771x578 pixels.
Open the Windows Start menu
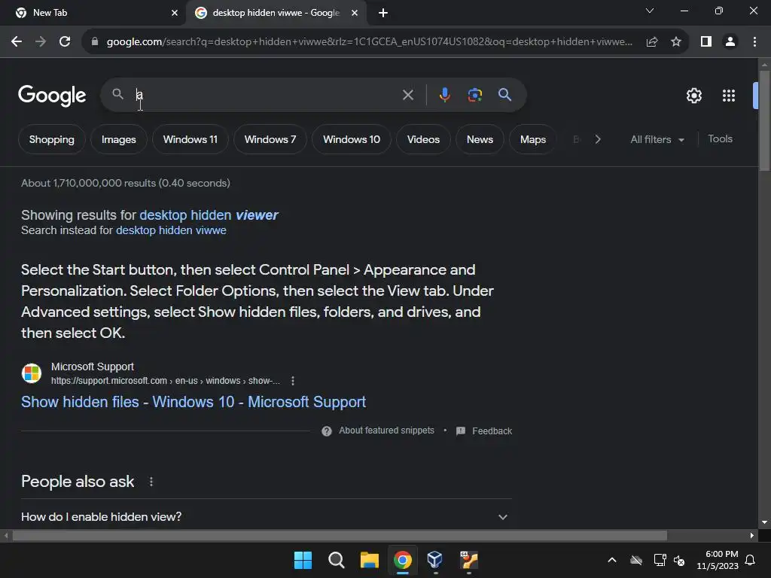303,560
